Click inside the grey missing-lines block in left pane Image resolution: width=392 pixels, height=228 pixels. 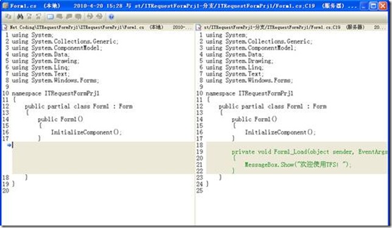coord(103,158)
